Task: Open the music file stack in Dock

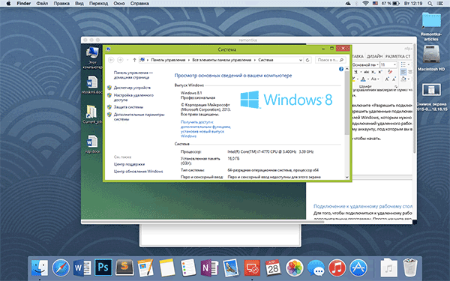Action: [388, 268]
